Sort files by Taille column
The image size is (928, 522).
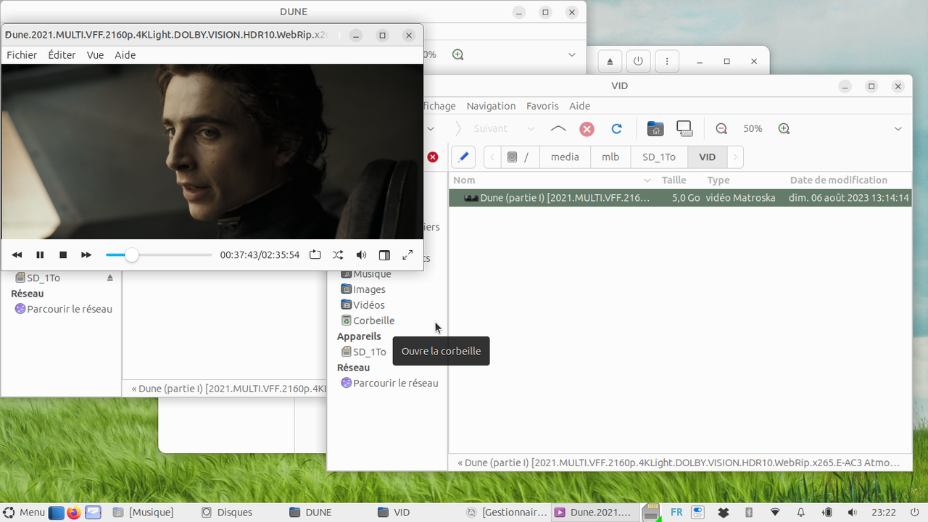[674, 180]
